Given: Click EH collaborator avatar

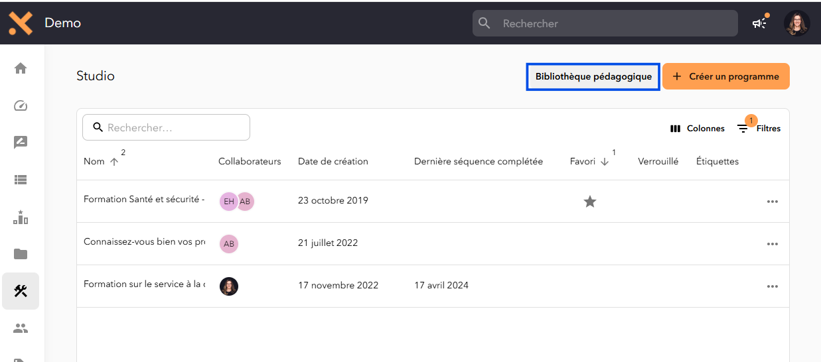Looking at the screenshot, I should tap(229, 202).
